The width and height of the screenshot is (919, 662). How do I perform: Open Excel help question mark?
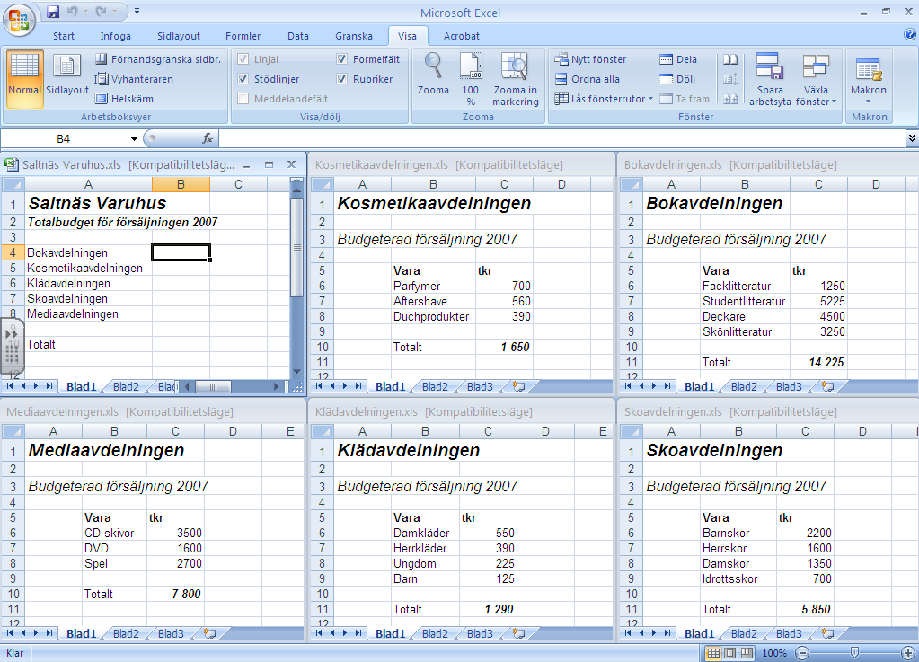(910, 34)
